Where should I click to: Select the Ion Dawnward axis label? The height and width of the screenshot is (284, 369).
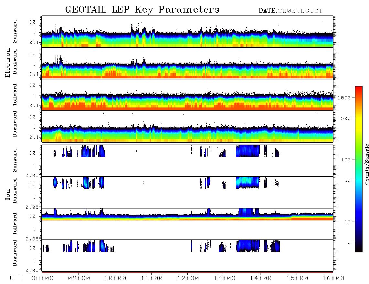coord(15,253)
